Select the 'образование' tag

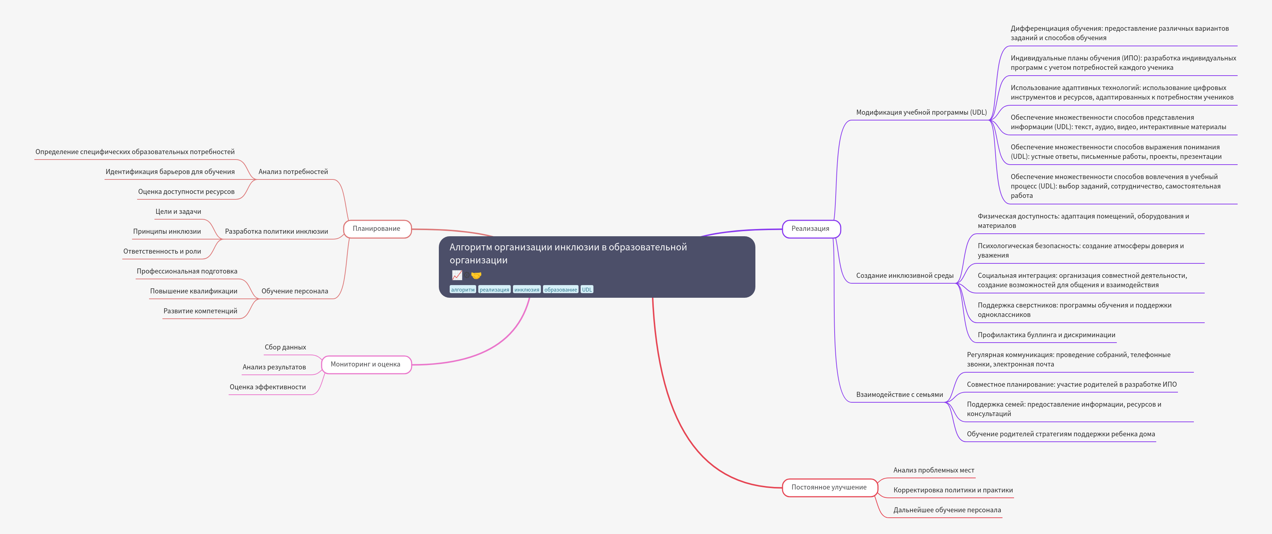click(560, 289)
